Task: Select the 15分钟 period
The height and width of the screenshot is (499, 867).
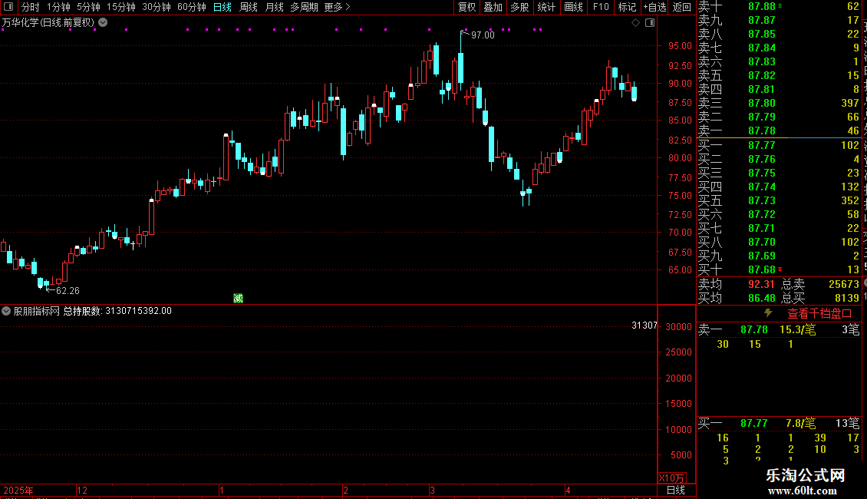Action: pyautogui.click(x=121, y=7)
